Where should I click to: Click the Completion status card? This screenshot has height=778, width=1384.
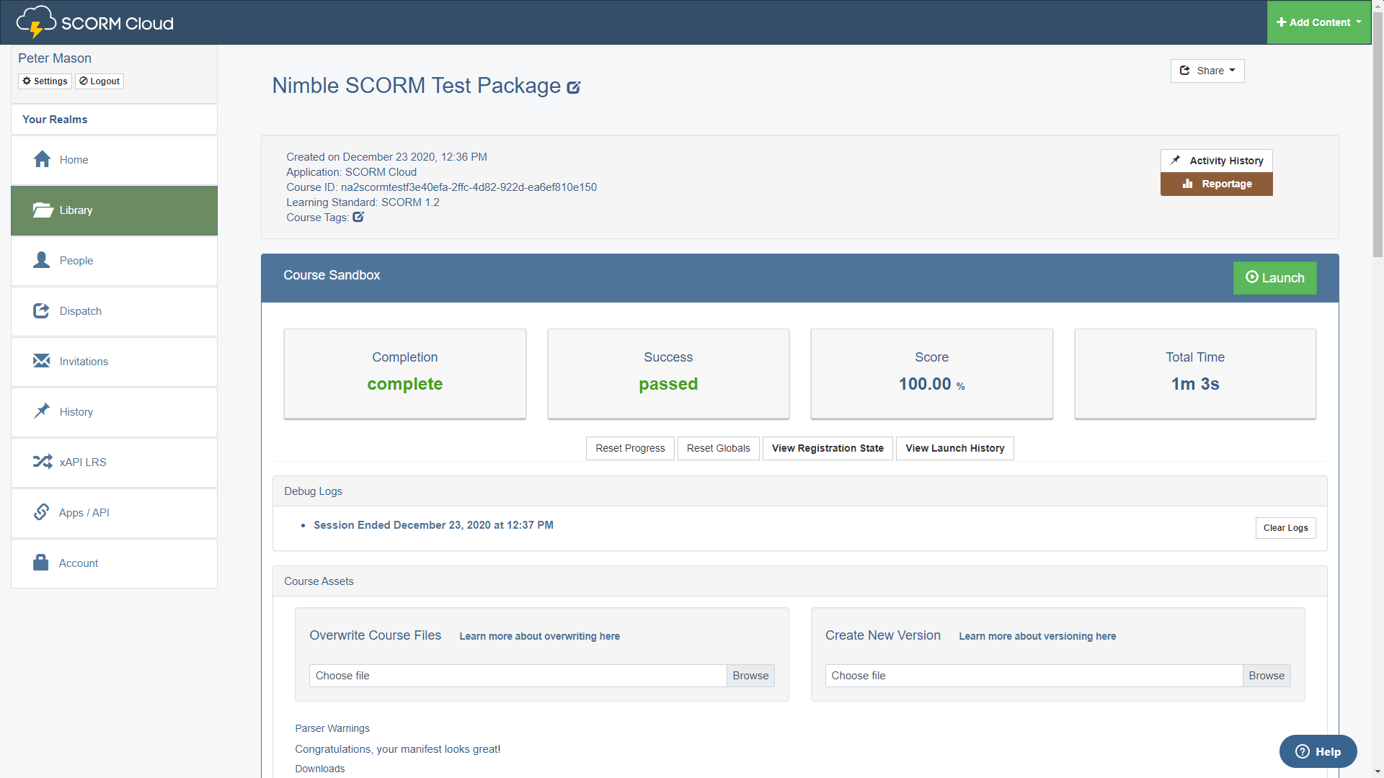[x=405, y=373]
